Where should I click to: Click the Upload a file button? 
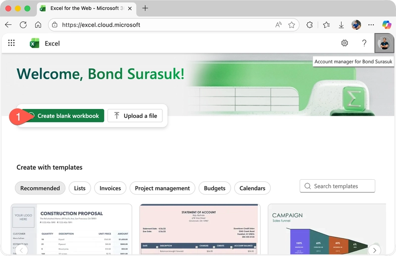click(x=135, y=116)
